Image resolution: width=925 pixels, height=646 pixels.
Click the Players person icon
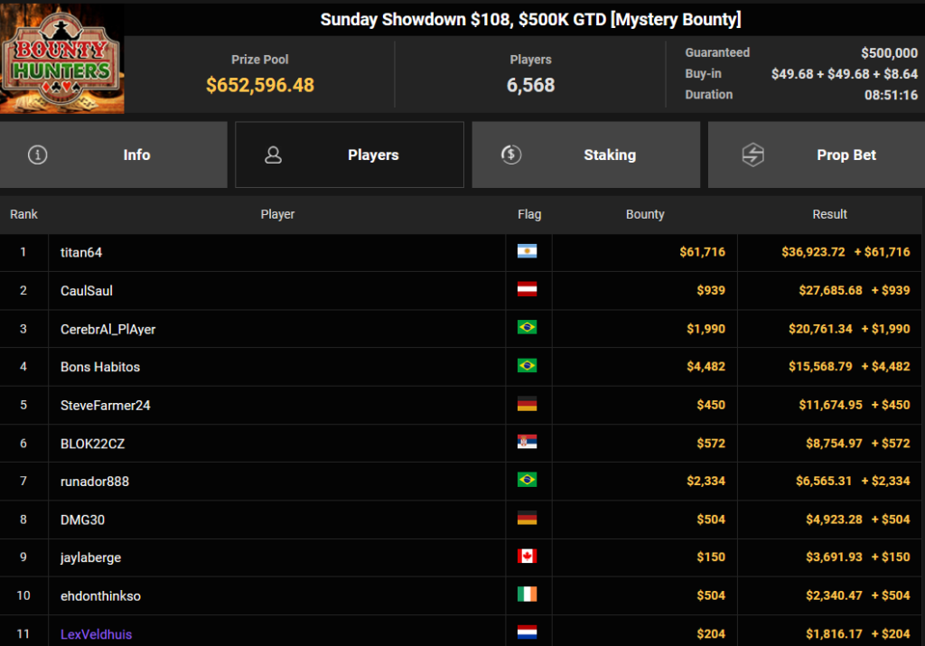click(x=273, y=154)
